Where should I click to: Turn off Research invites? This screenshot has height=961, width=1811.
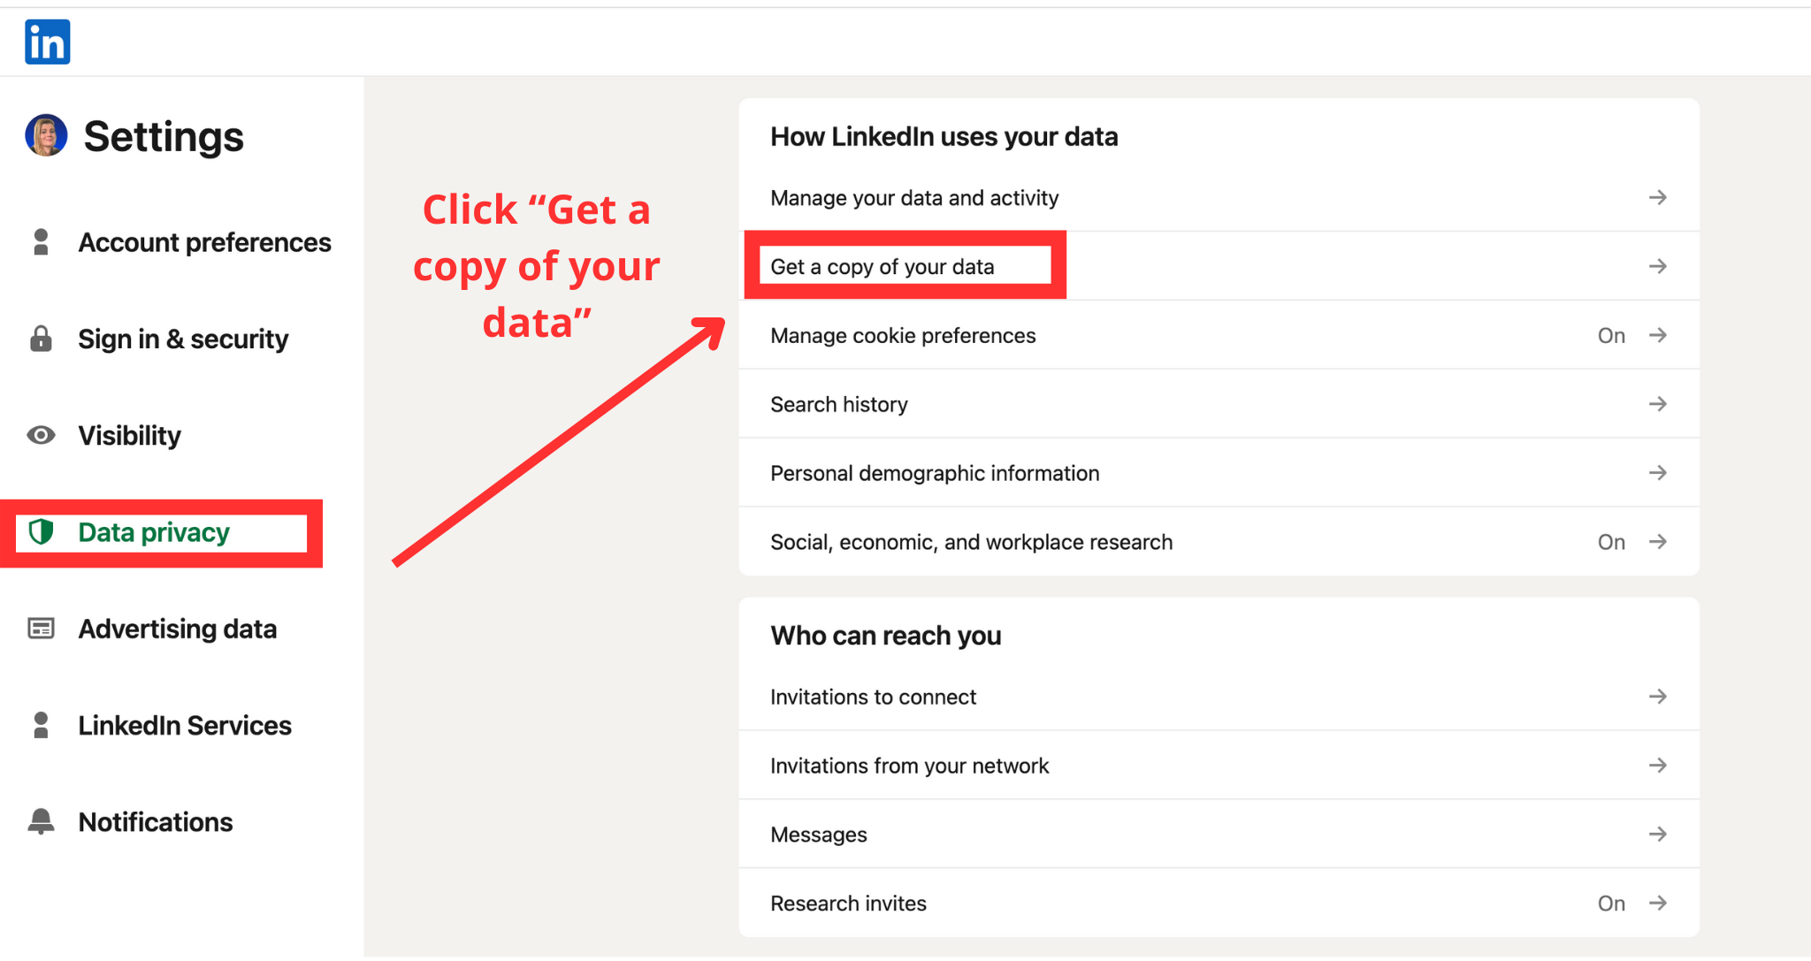click(x=1611, y=903)
